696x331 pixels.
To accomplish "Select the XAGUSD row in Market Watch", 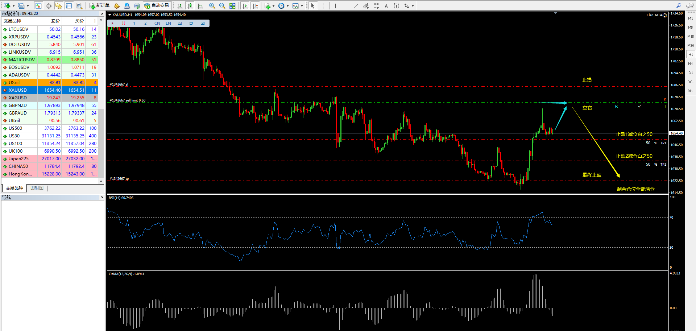I will click(18, 98).
